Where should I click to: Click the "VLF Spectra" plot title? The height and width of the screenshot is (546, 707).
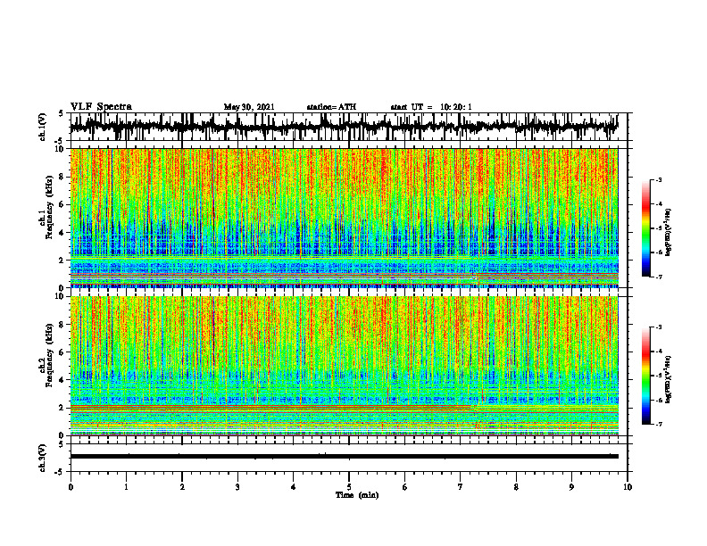(101, 107)
